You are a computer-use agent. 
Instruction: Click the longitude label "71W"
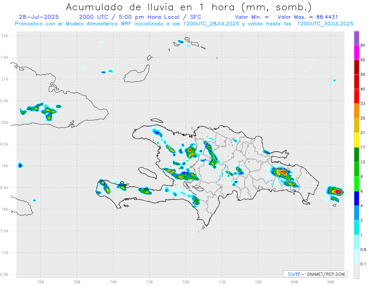click(222, 282)
